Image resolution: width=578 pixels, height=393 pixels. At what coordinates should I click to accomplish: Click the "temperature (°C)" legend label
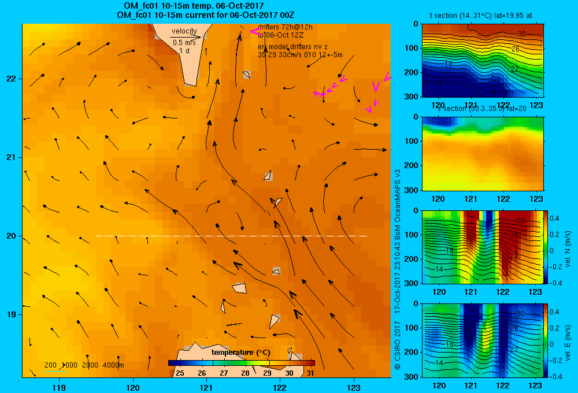pyautogui.click(x=240, y=353)
